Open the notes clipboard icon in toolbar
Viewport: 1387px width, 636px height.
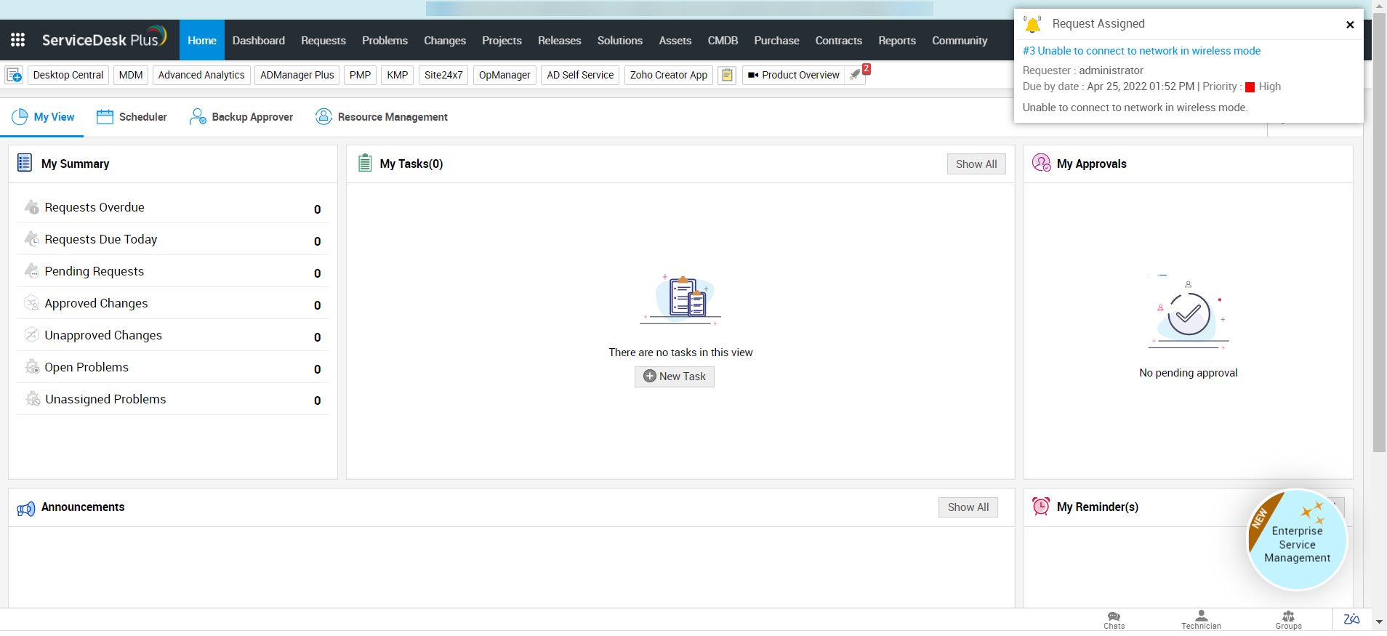(727, 75)
